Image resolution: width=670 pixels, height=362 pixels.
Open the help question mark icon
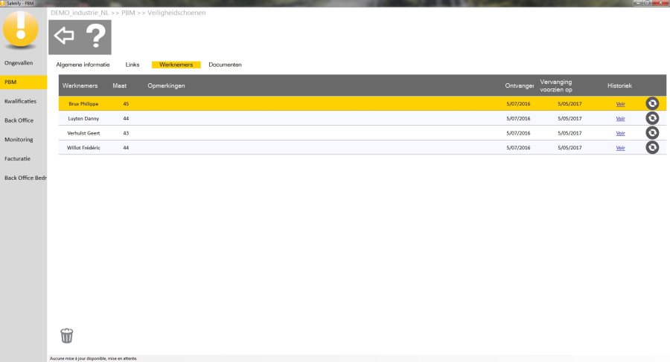(95, 36)
